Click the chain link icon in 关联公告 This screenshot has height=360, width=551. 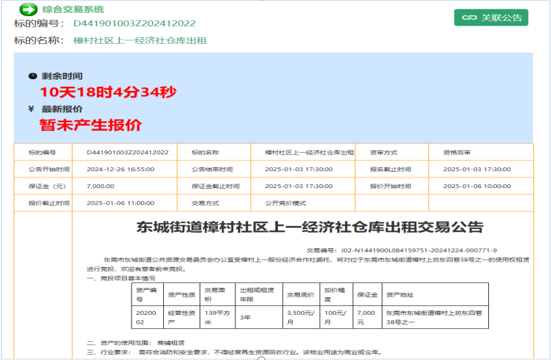(x=469, y=18)
